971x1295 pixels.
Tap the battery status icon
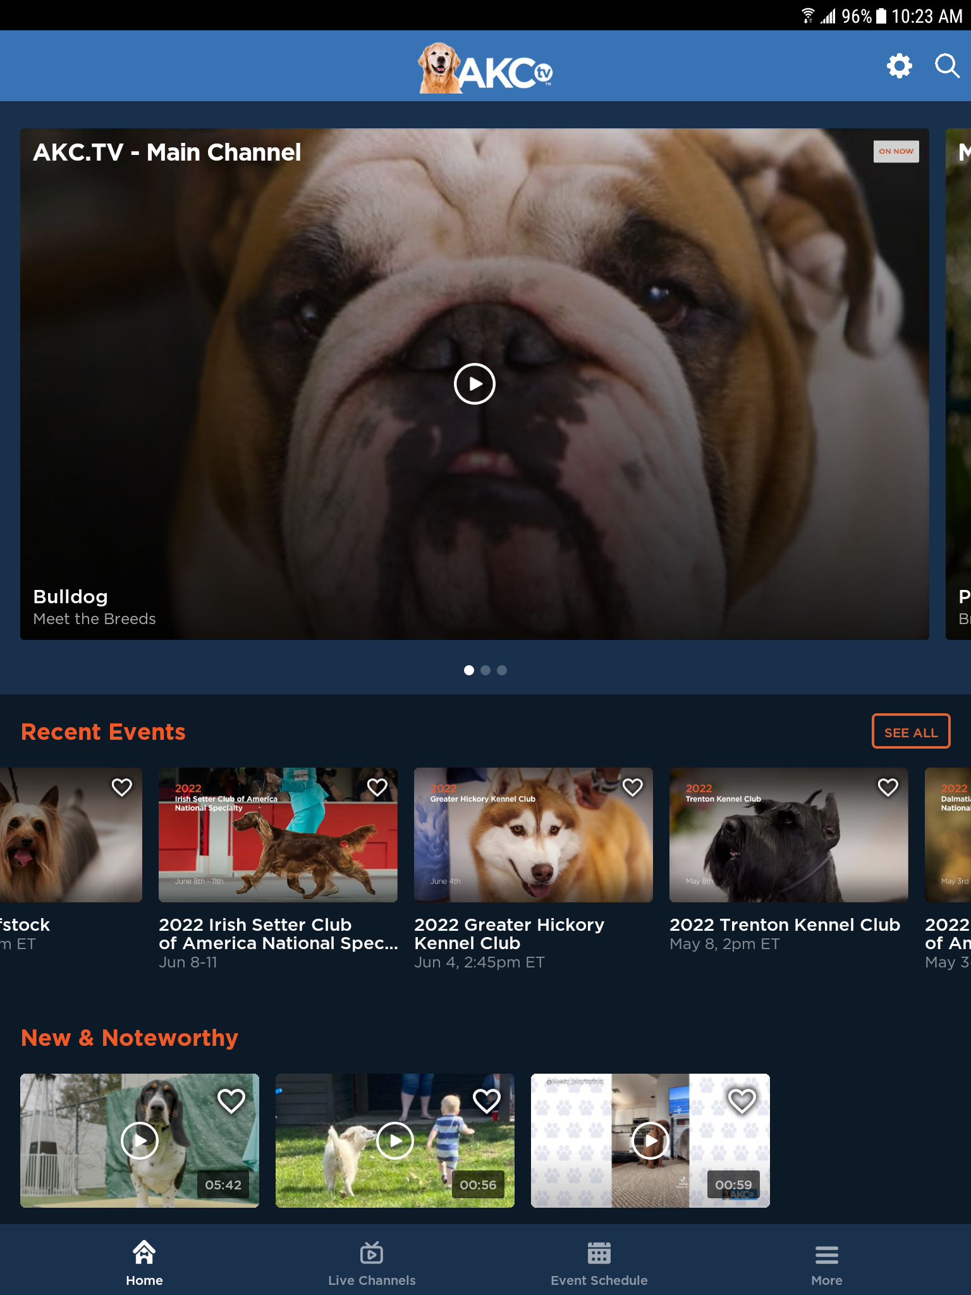click(881, 15)
